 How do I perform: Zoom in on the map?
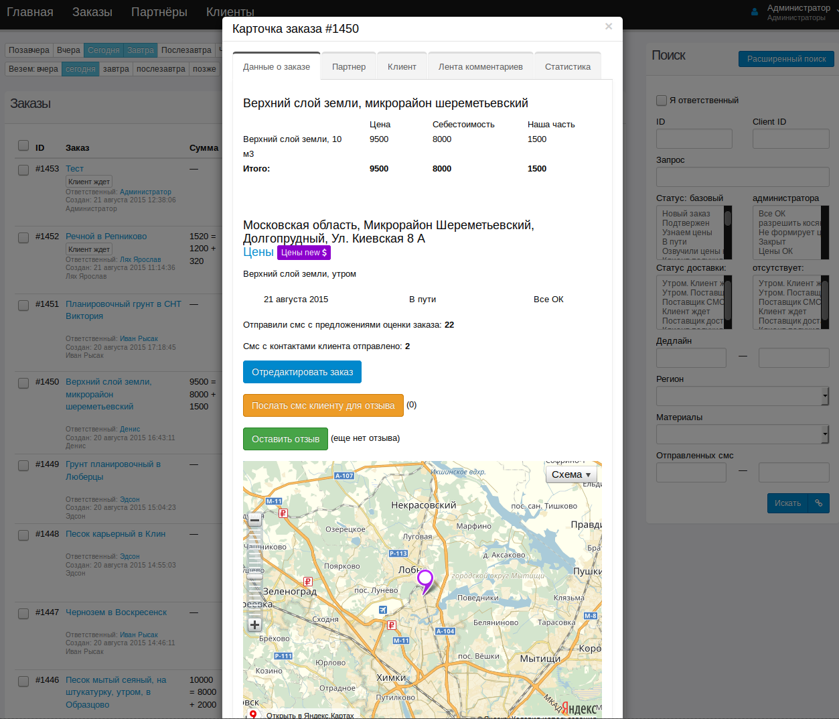[254, 625]
